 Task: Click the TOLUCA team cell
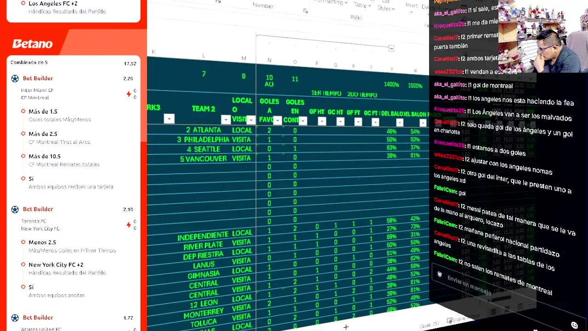tap(204, 324)
